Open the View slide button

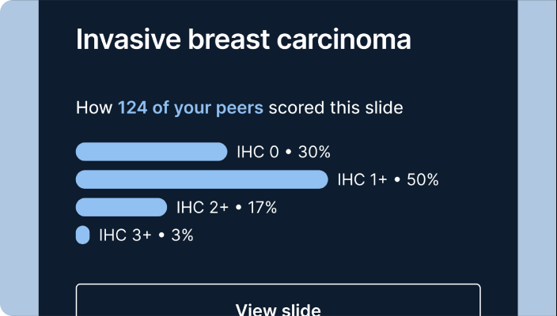tap(278, 300)
